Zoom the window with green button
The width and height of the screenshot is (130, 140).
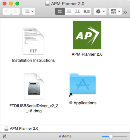tap(17, 4)
